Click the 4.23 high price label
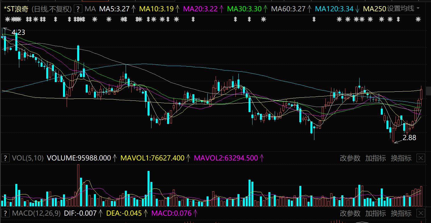431x223 pixels. [x=18, y=33]
